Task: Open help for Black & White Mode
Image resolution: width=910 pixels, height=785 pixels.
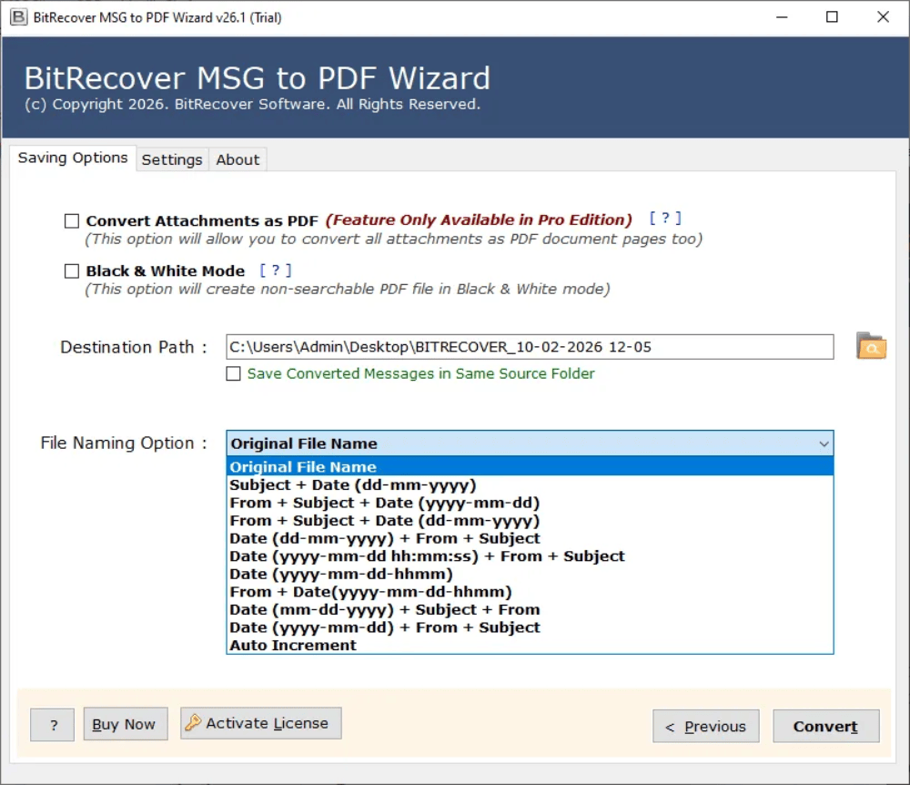Action: (x=276, y=270)
